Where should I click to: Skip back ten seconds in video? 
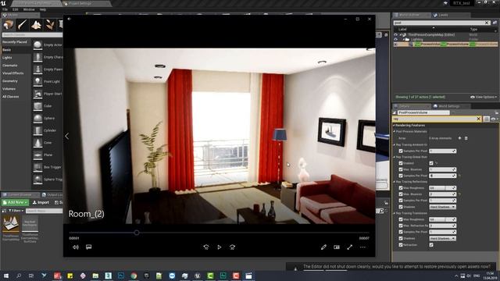click(206, 247)
